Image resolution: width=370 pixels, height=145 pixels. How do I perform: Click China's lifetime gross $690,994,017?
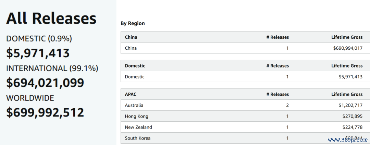pyautogui.click(x=348, y=48)
